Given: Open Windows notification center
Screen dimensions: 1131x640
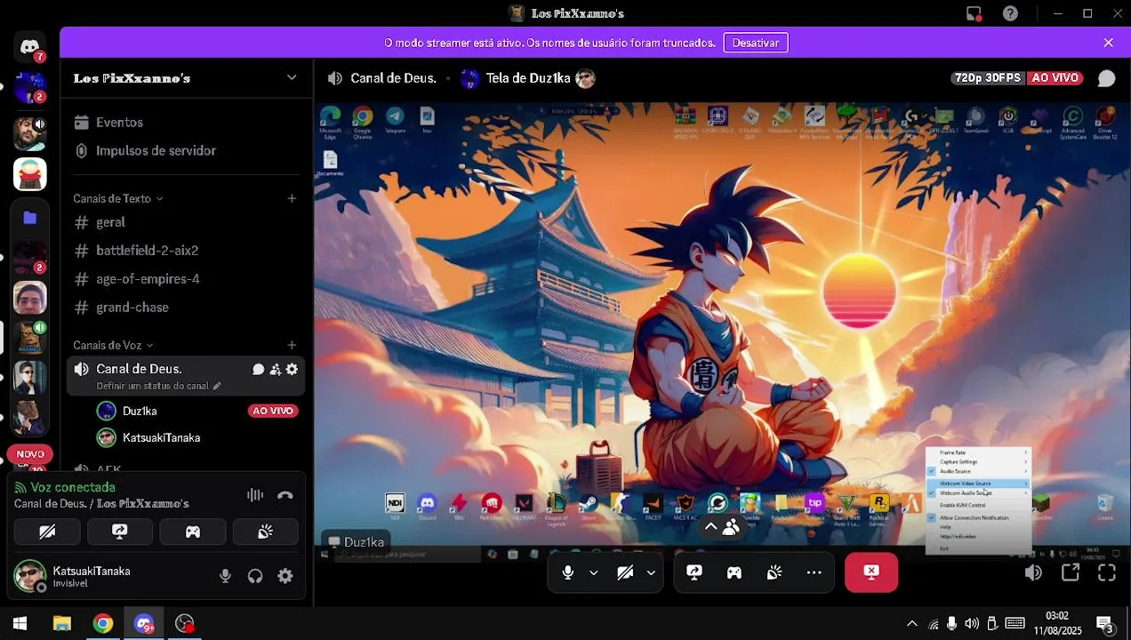Looking at the screenshot, I should (x=1104, y=623).
